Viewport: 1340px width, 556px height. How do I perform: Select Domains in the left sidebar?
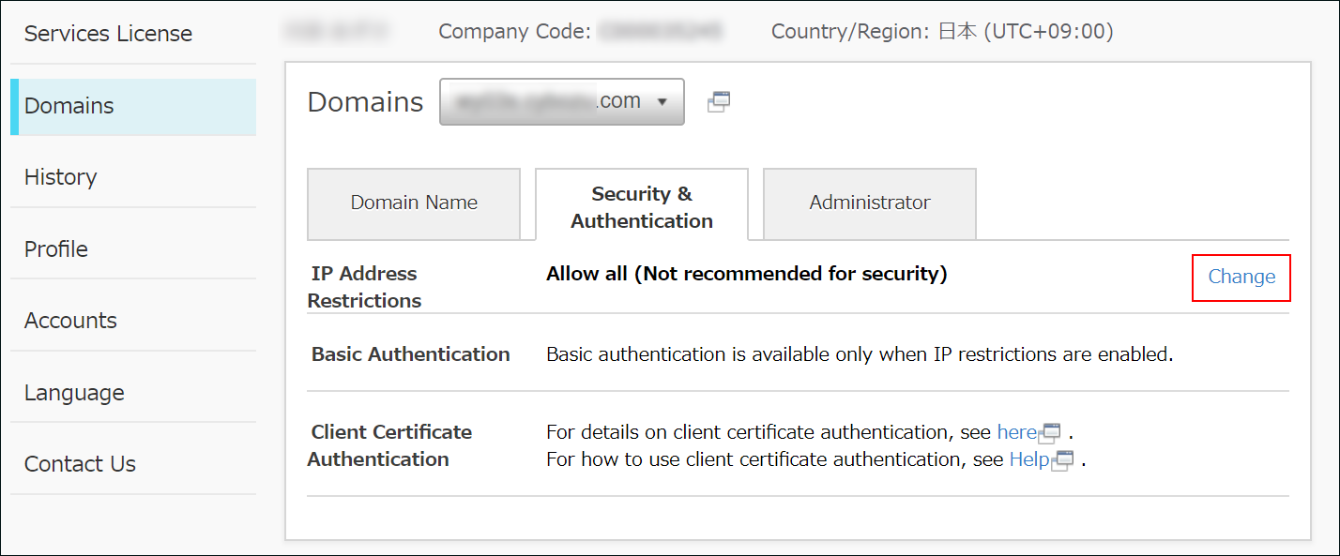pyautogui.click(x=69, y=106)
